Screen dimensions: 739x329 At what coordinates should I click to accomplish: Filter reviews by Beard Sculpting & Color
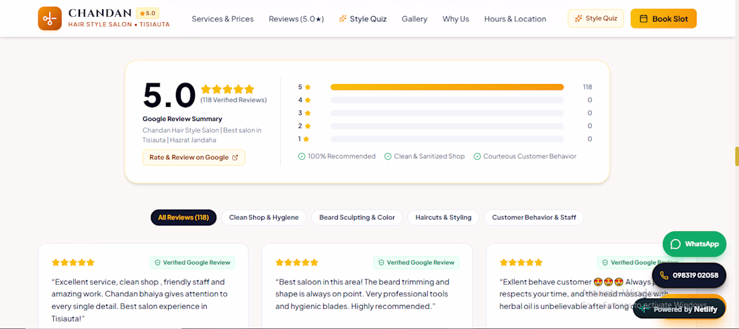point(357,218)
